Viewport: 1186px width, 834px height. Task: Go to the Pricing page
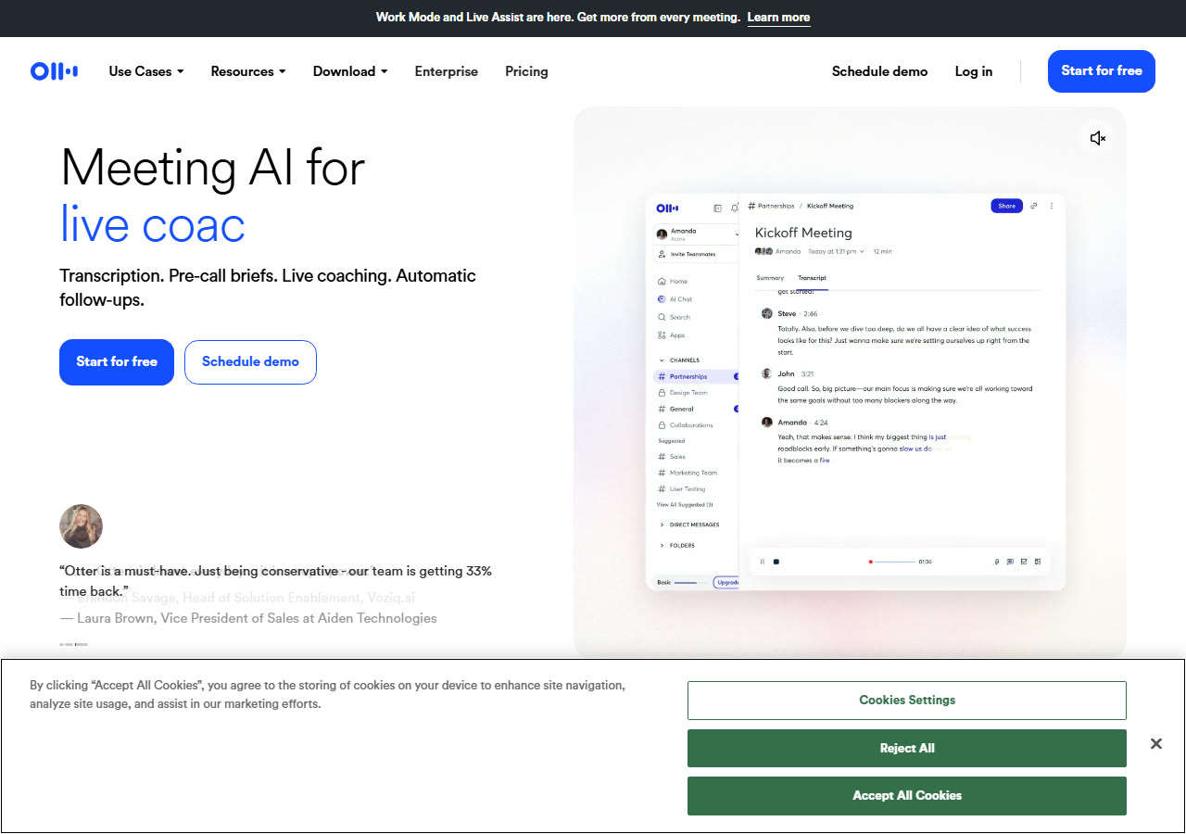[526, 71]
